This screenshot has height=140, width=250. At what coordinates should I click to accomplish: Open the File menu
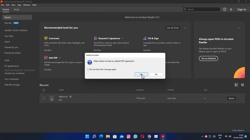(x=2, y=5)
